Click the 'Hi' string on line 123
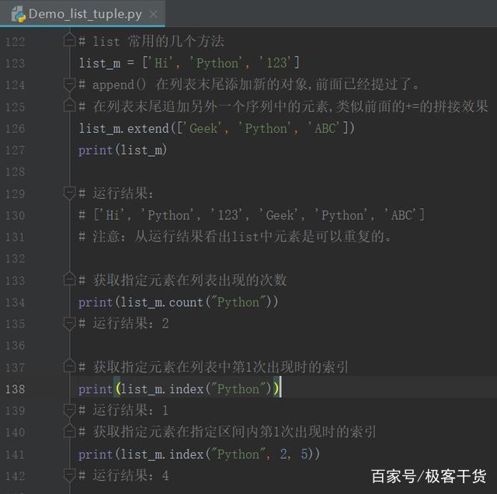The image size is (497, 494). click(162, 63)
